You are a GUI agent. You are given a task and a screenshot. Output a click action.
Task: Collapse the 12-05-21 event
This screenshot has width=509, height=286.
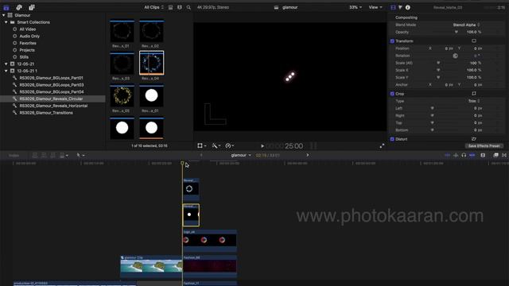tap(6, 64)
